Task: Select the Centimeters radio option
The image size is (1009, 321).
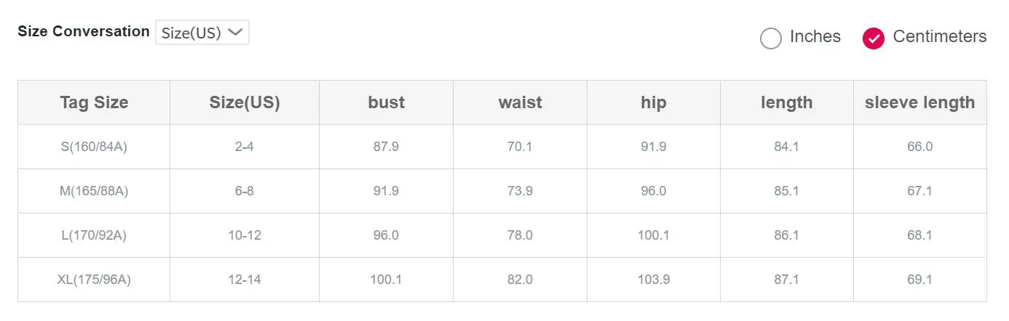Action: tap(873, 38)
